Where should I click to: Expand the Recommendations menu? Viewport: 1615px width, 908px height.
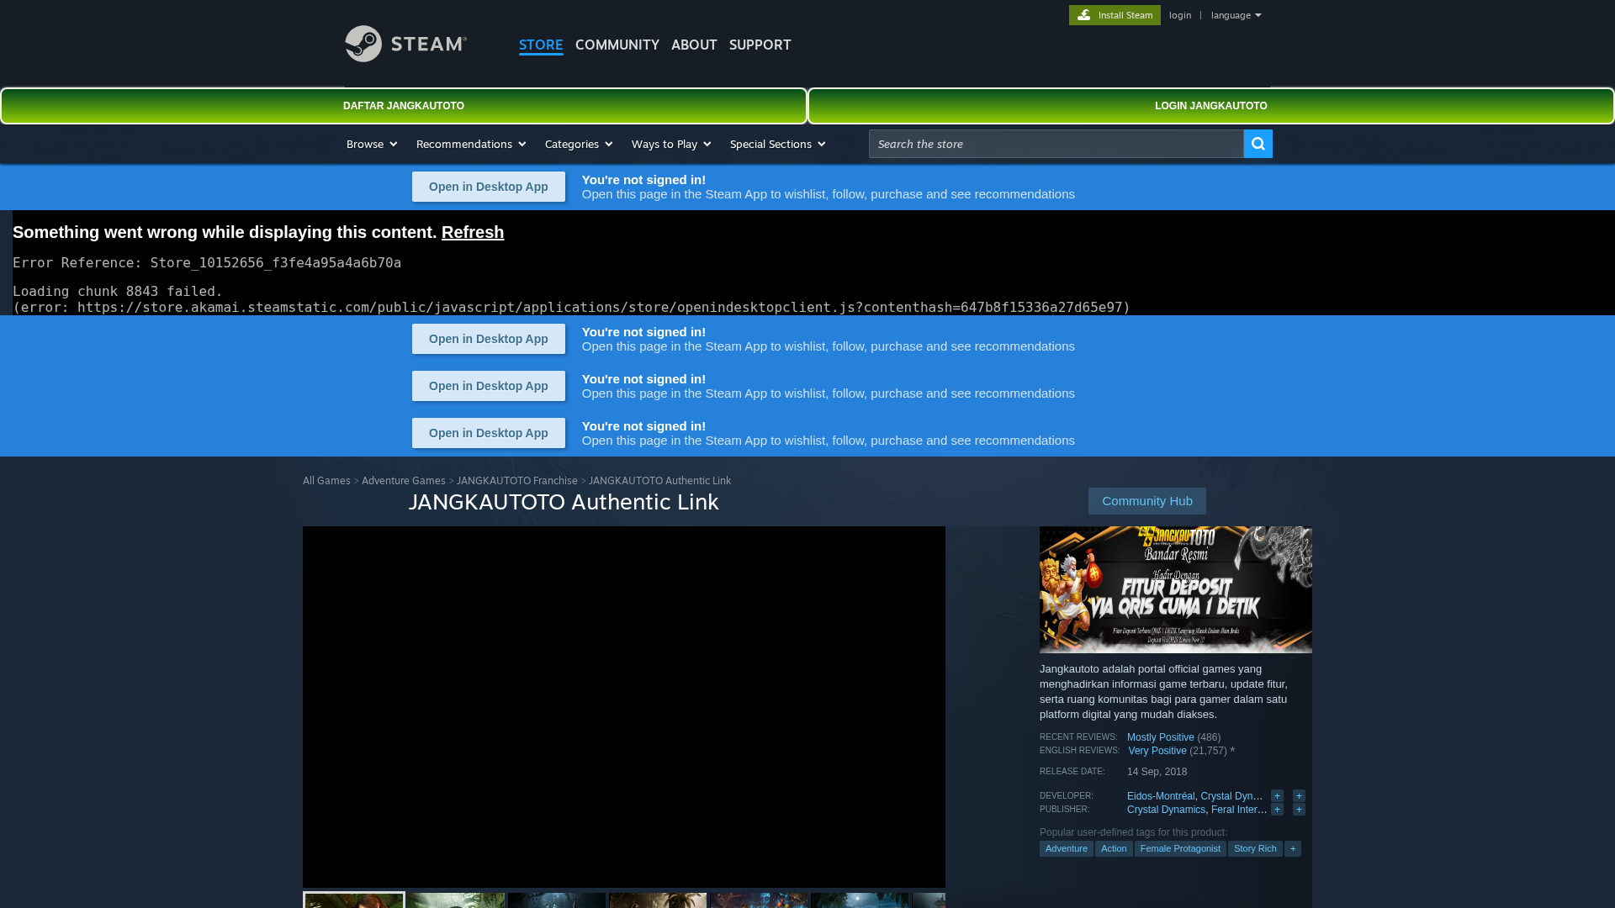471,144
